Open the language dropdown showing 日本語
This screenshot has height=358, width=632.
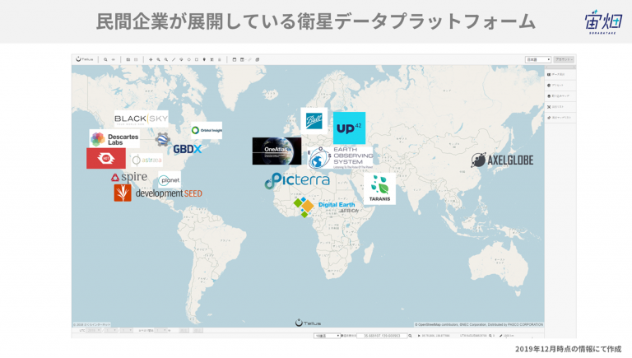[x=537, y=59]
